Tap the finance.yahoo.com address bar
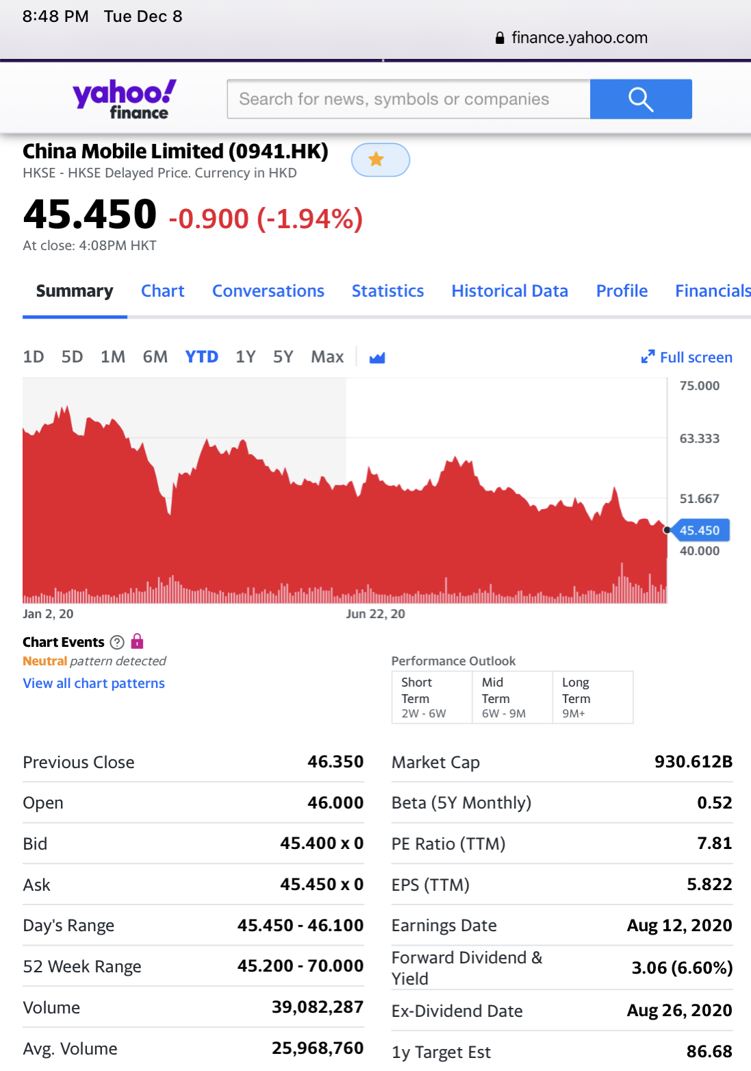The width and height of the screenshot is (751, 1071). [578, 38]
